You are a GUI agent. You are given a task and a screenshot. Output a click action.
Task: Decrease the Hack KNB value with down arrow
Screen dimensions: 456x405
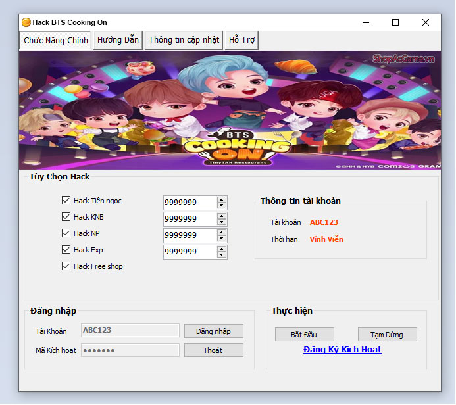[222, 222]
